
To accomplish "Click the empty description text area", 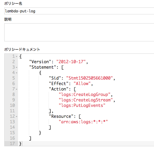I will [x=79, y=32].
